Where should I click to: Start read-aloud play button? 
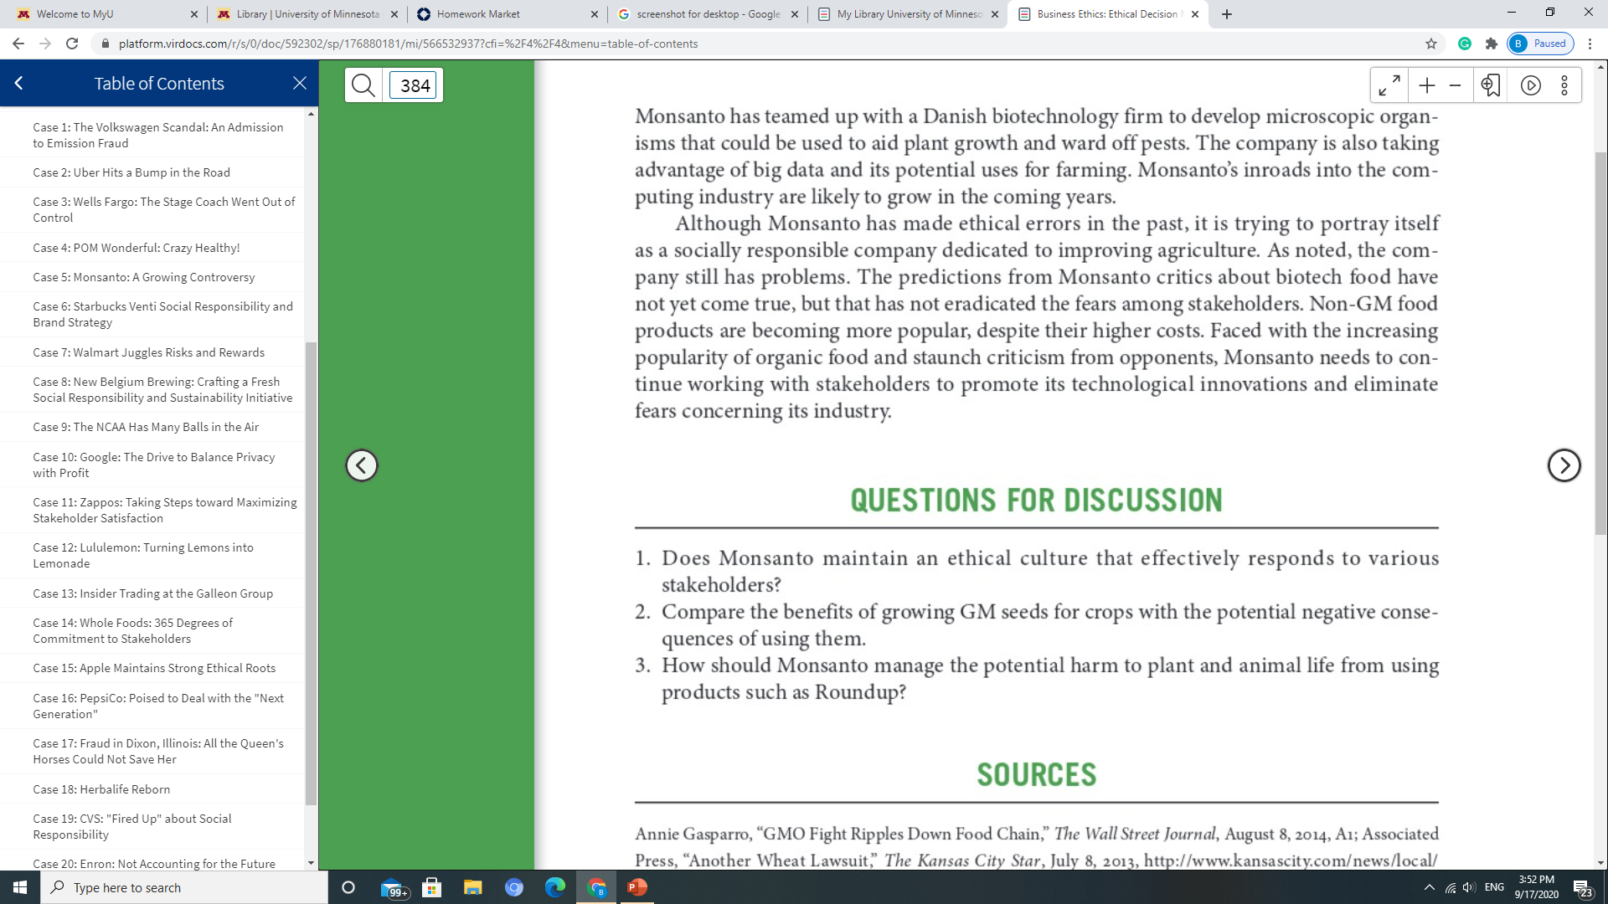click(1531, 85)
